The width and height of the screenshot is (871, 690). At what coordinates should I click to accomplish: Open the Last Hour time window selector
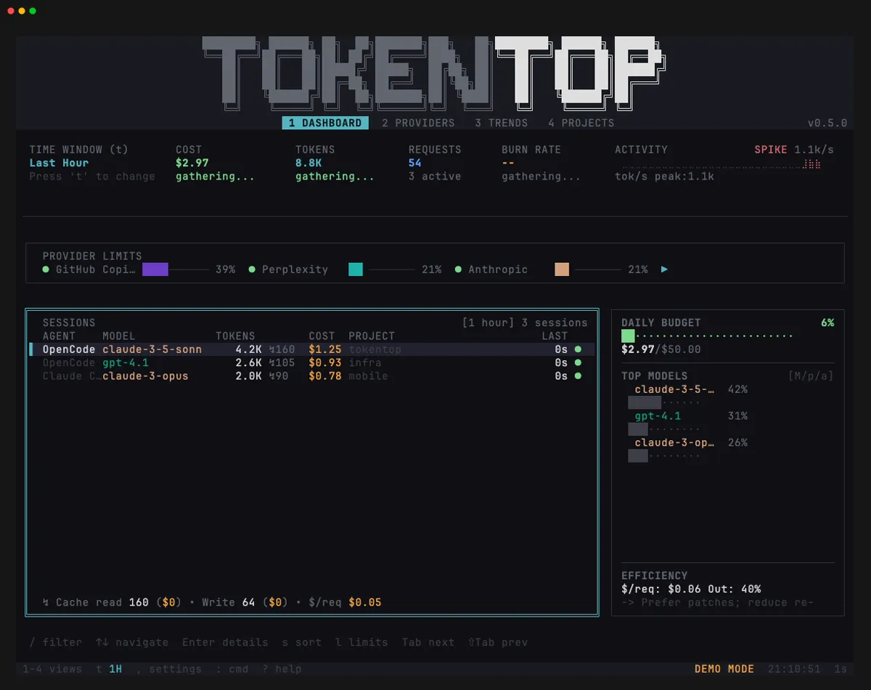click(x=58, y=163)
